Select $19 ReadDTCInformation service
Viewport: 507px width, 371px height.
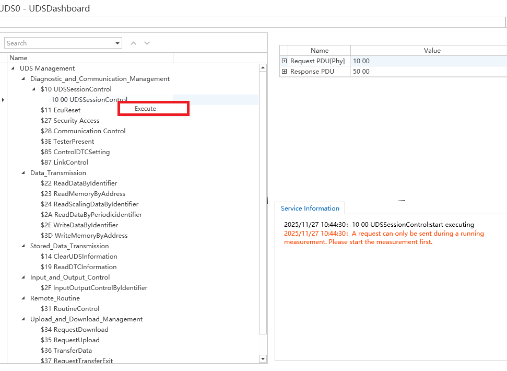[x=78, y=267]
